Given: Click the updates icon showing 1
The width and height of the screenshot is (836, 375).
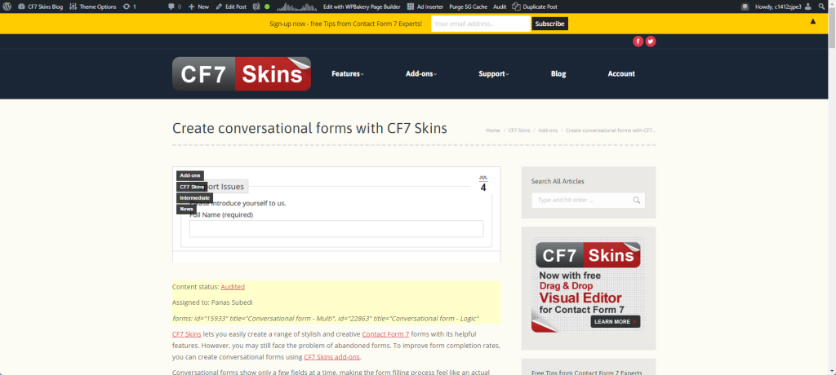Looking at the screenshot, I should coord(128,6).
